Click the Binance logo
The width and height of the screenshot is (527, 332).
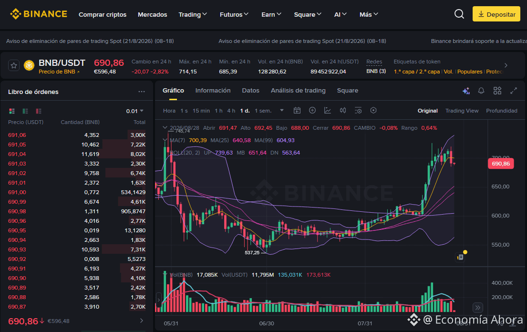[x=39, y=14]
